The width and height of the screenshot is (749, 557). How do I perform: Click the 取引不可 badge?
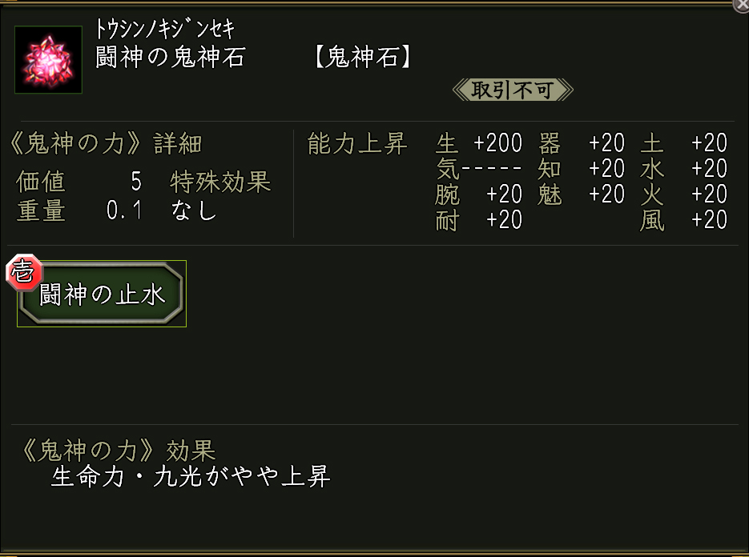click(513, 90)
